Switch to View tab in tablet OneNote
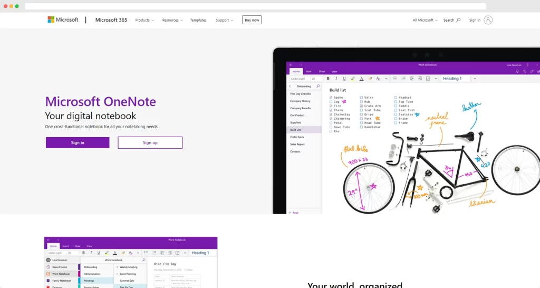Image resolution: width=540 pixels, height=288 pixels. point(334,71)
